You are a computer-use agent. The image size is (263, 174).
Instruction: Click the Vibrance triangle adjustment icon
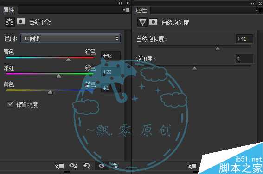pyautogui.click(x=142, y=22)
